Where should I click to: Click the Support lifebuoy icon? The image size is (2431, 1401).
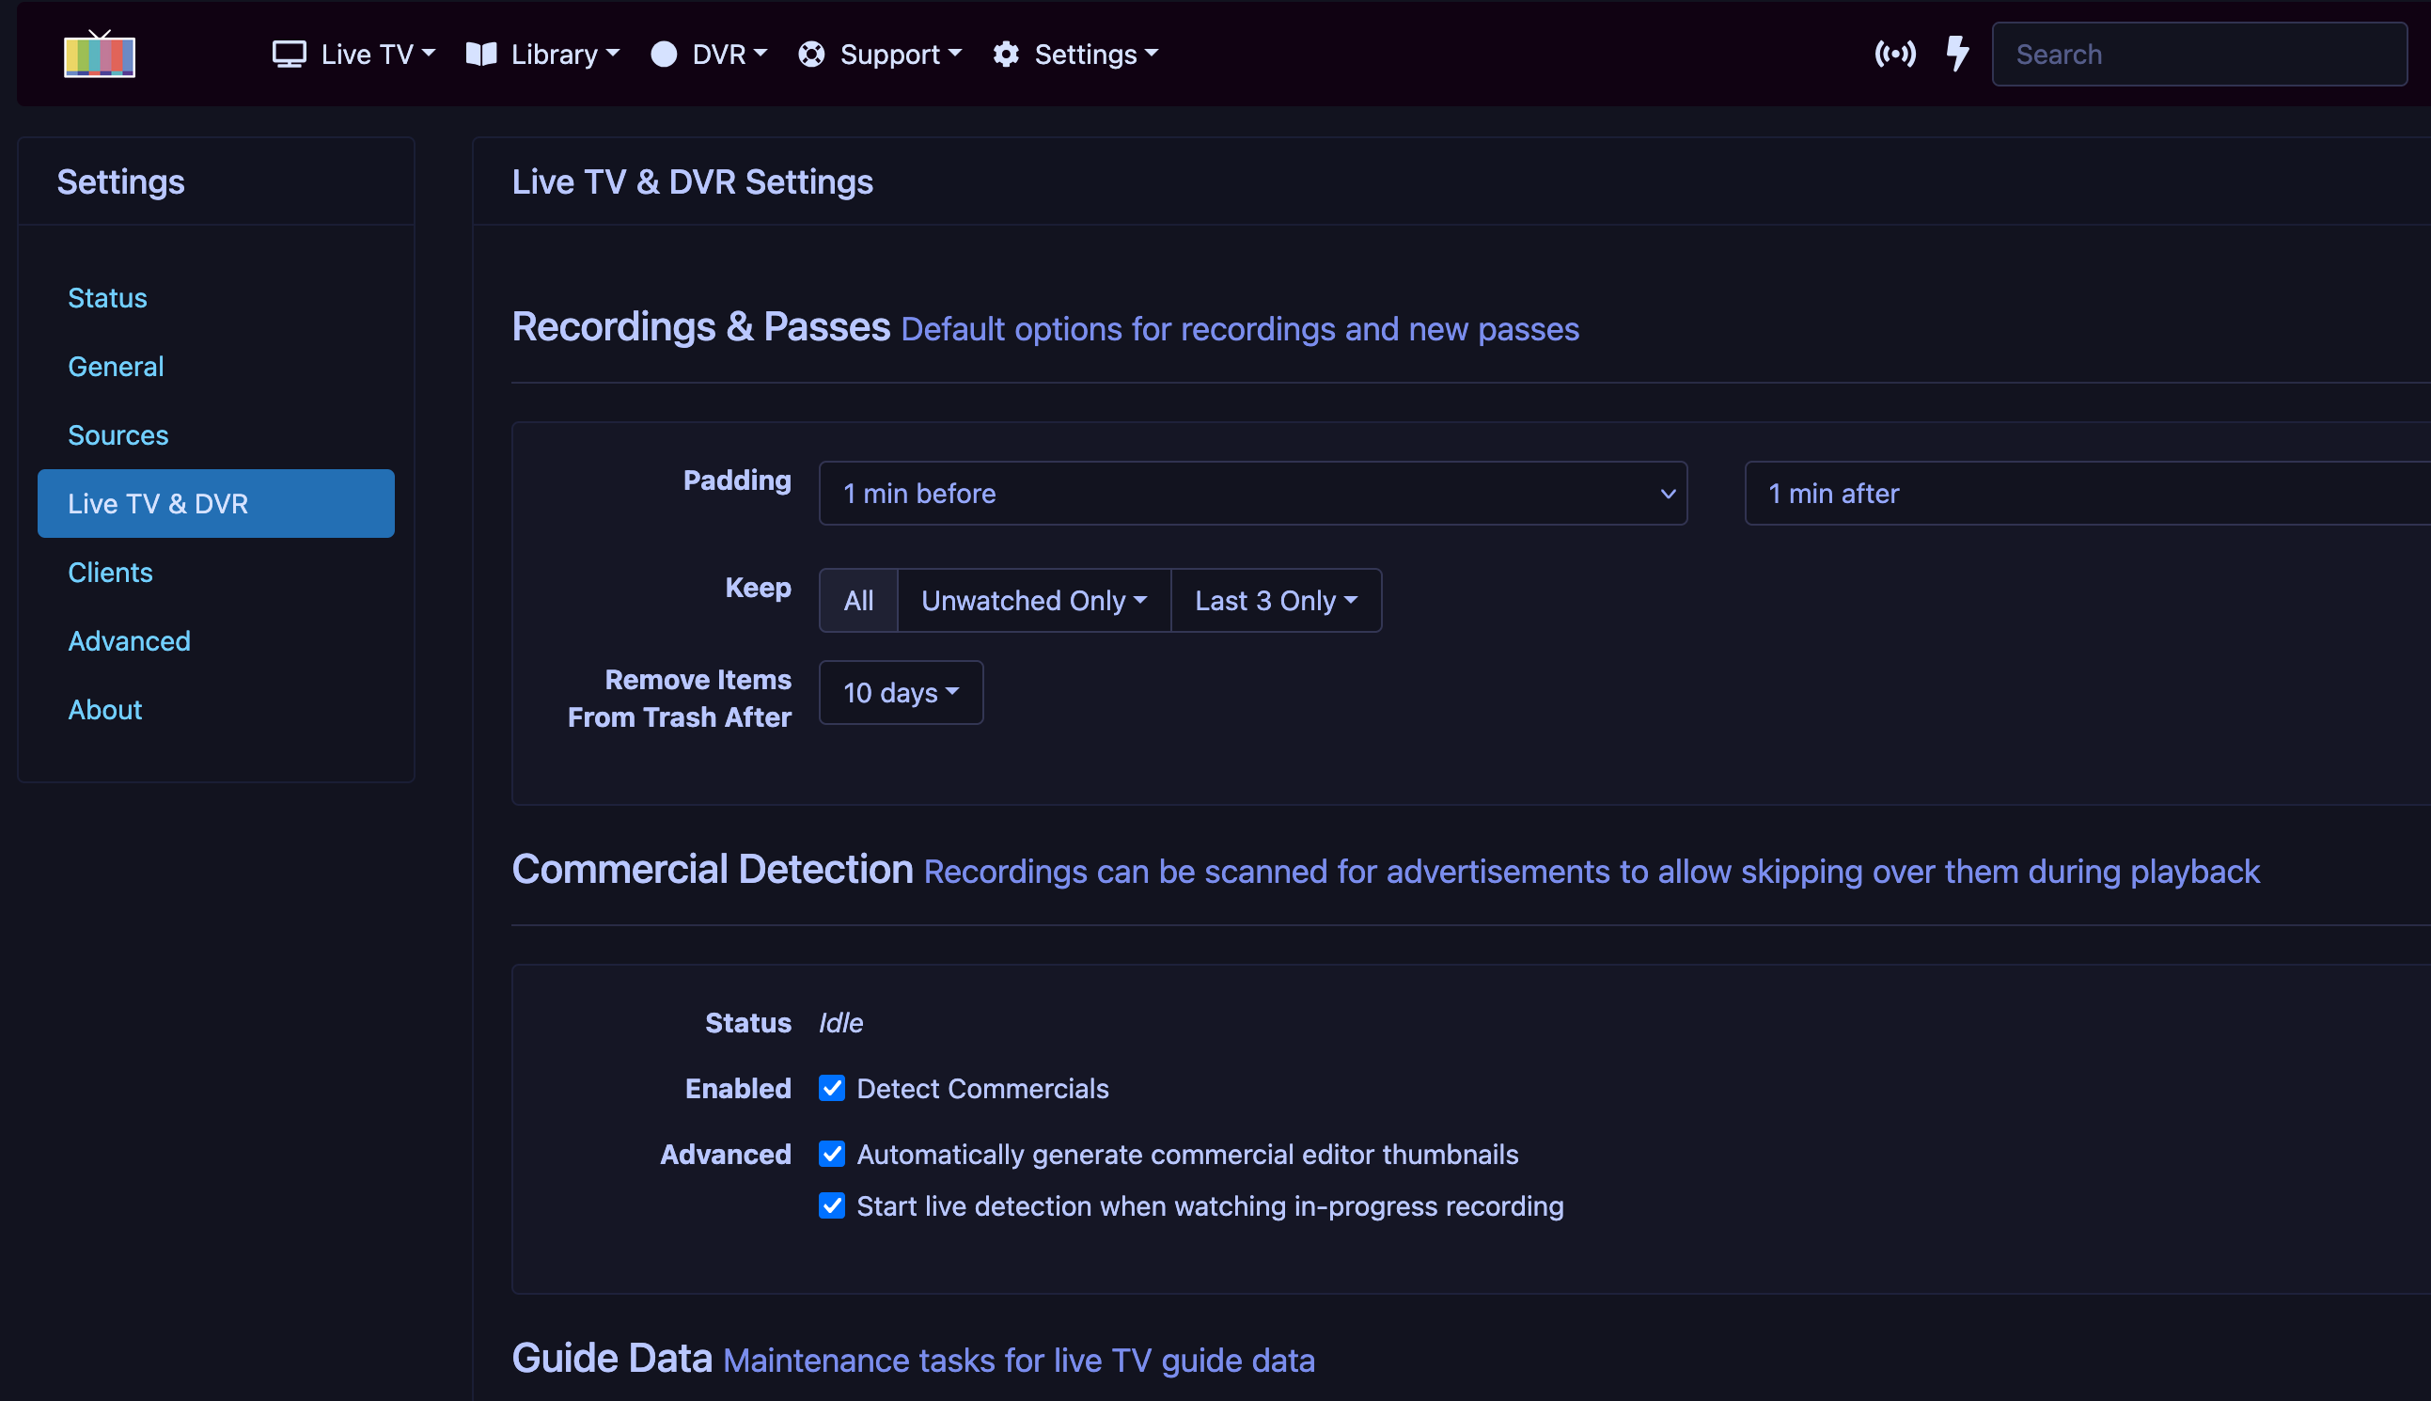(x=811, y=55)
